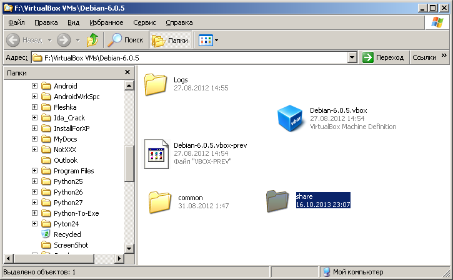Select the Debian-6.0.5.vbox-prev file icon
This screenshot has height=280, width=453.
tap(156, 154)
